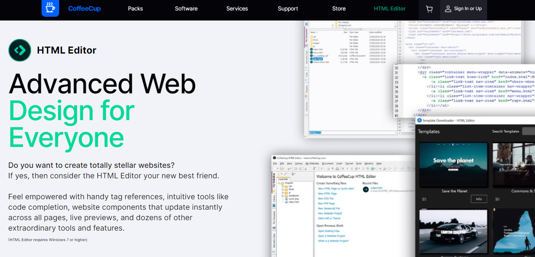Click the Print icon in the editor toolbar
The image size is (535, 257).
point(337,168)
